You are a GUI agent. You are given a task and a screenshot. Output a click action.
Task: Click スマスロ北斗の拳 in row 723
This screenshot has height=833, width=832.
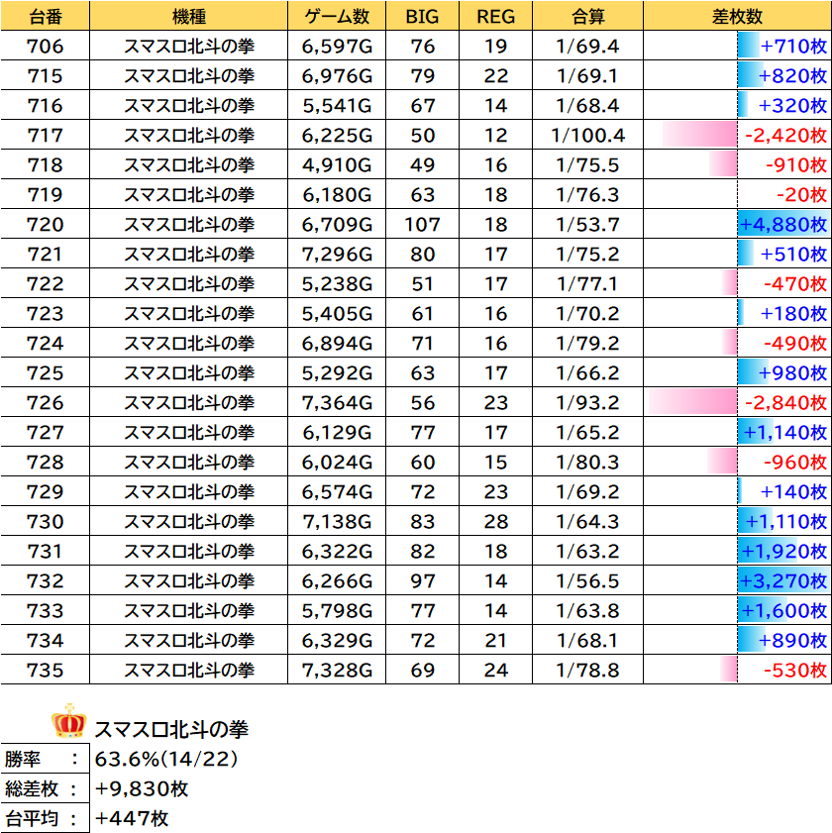coord(188,313)
